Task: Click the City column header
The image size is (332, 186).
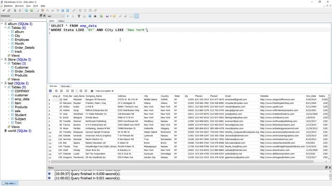Action: point(151,96)
